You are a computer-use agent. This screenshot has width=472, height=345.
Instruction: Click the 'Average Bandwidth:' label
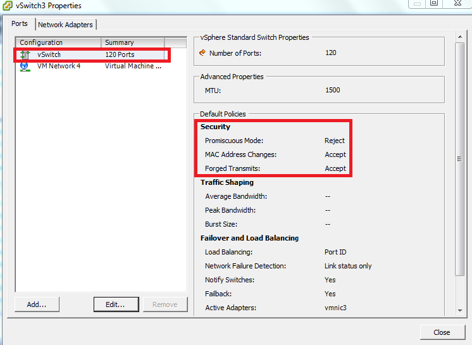click(236, 197)
